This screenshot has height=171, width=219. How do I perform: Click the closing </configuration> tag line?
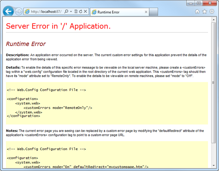coord(23,116)
